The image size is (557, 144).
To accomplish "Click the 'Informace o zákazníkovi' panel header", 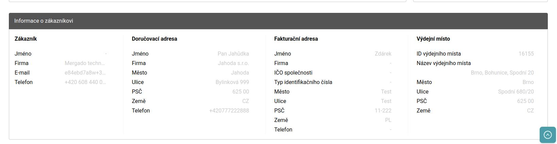I will [44, 21].
